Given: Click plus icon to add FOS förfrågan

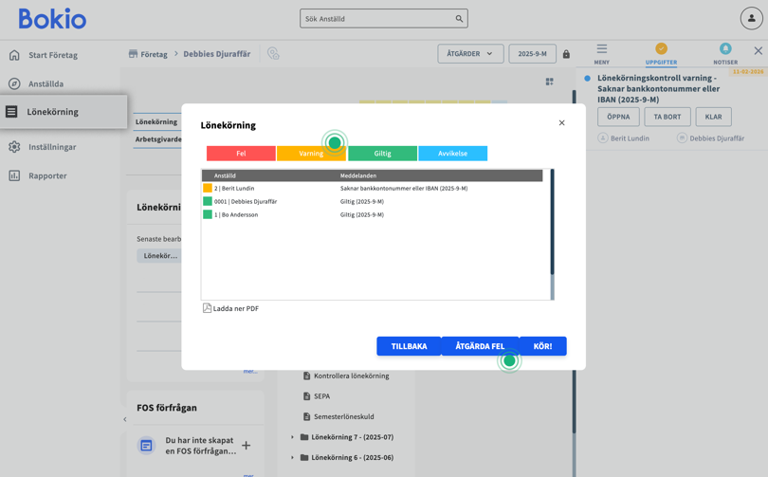Looking at the screenshot, I should tap(246, 445).
